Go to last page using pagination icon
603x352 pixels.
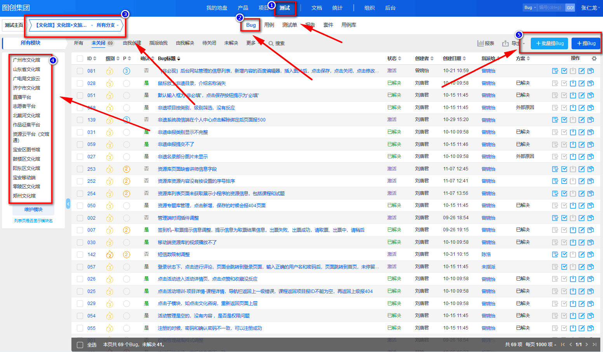pyautogui.click(x=594, y=344)
